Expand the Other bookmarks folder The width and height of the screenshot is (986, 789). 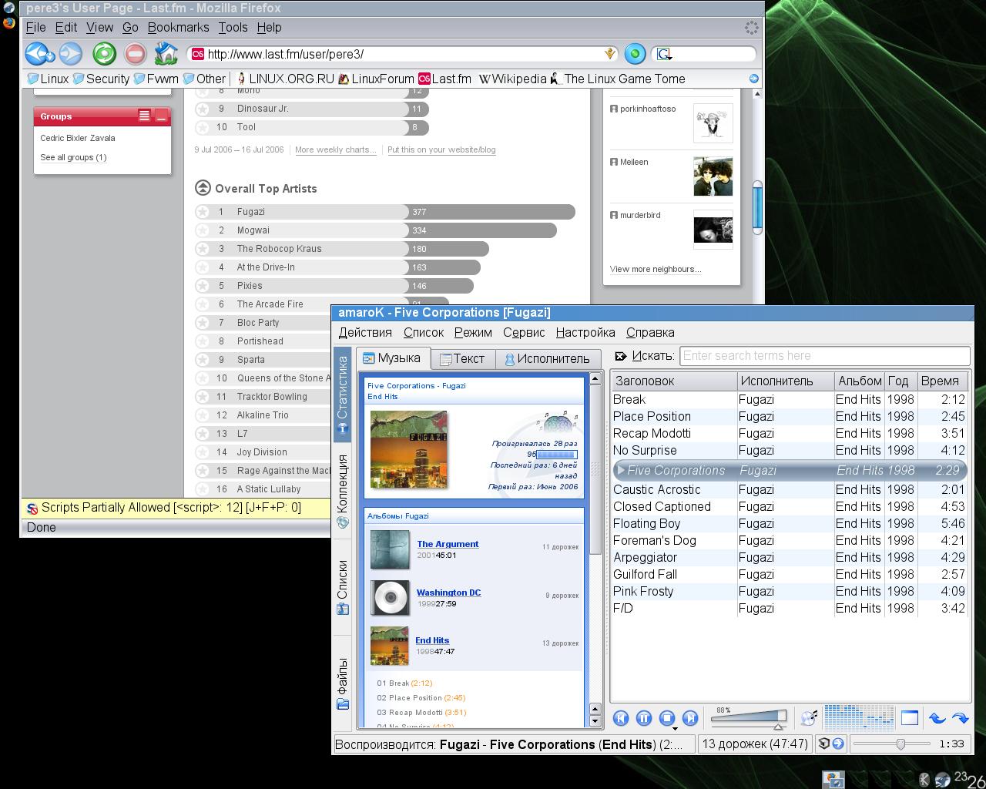coord(204,79)
